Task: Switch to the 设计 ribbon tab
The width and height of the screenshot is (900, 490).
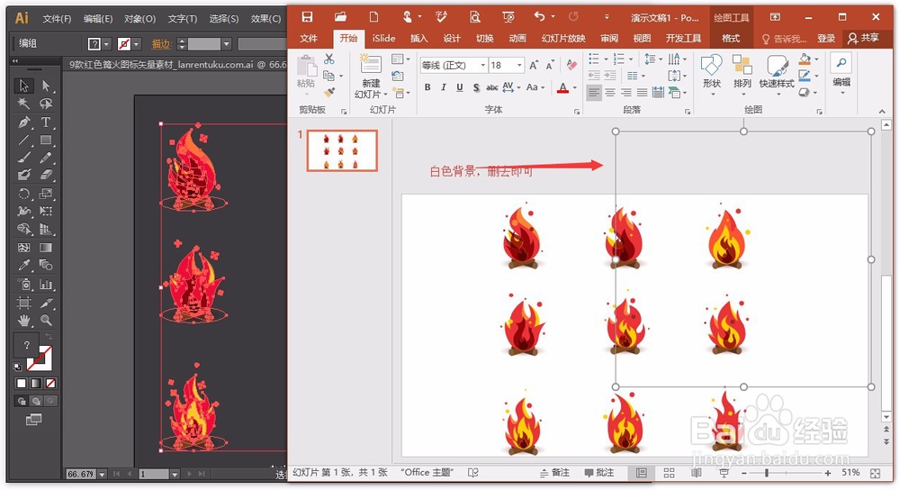Action: [452, 38]
